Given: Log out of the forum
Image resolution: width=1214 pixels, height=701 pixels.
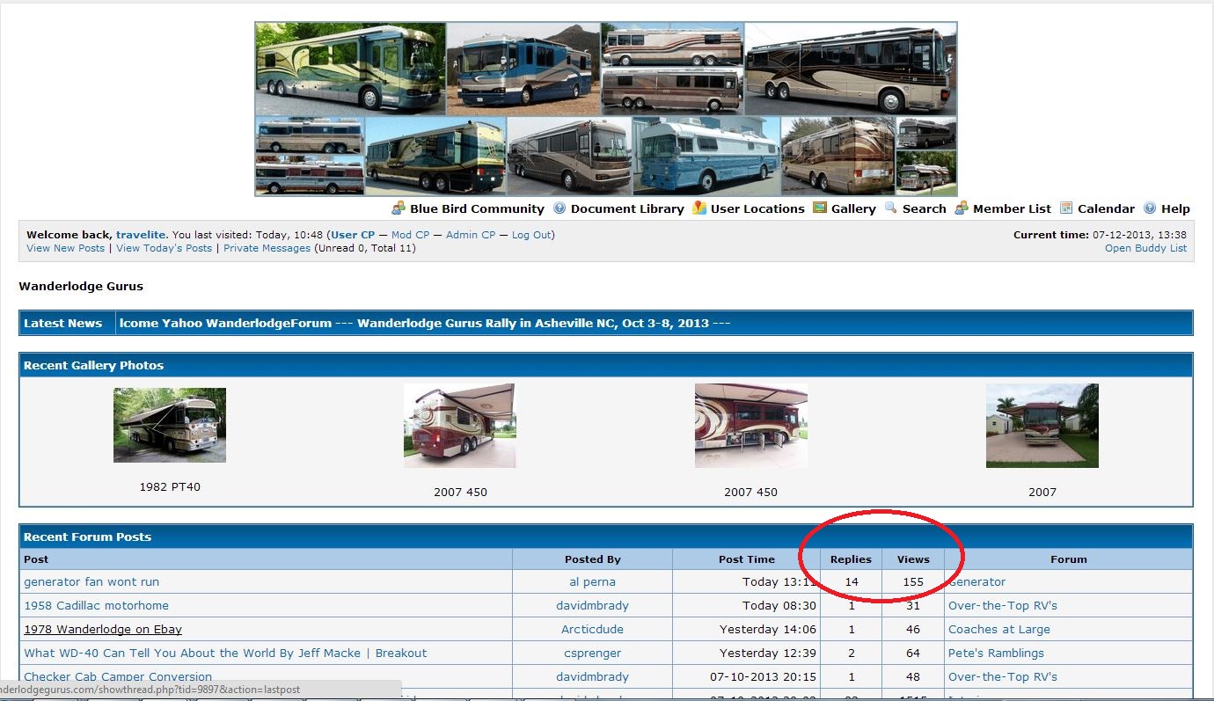Looking at the screenshot, I should point(531,235).
